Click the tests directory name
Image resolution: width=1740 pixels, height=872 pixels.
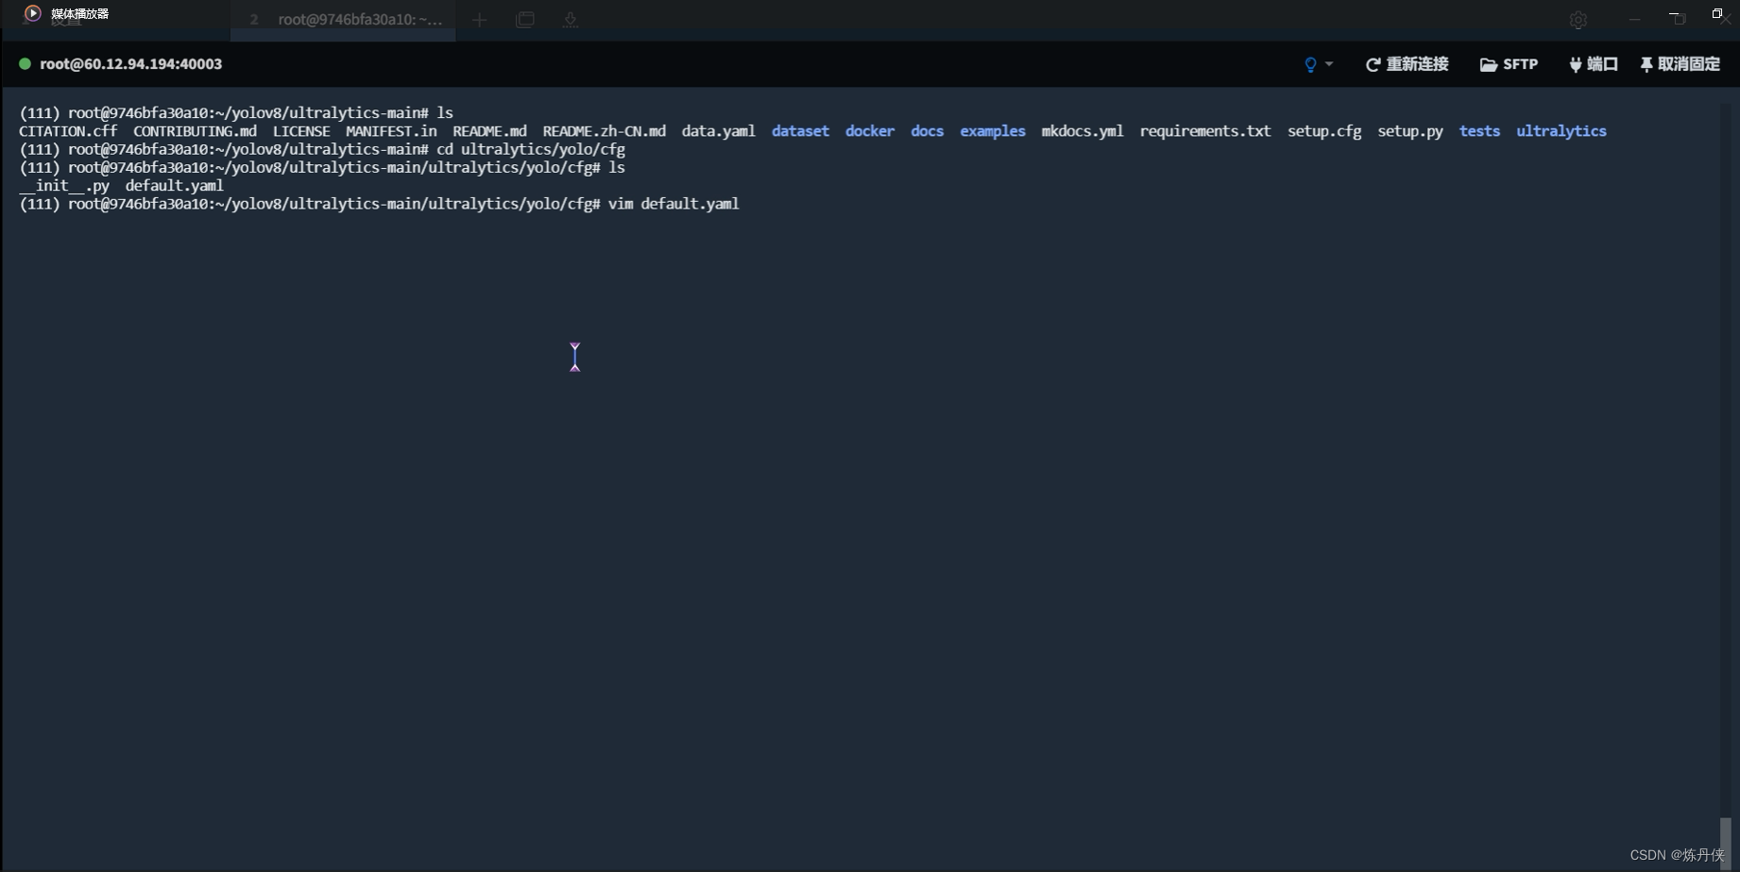(x=1479, y=131)
